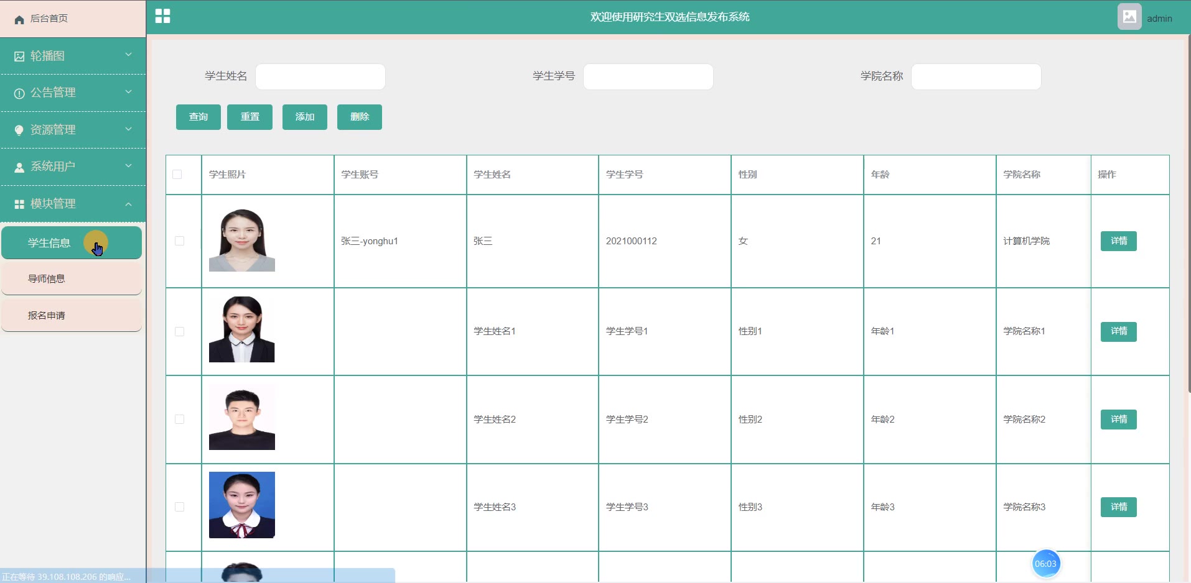Viewport: 1191px width, 583px height.
Task: Click the 查询 search button
Action: click(x=198, y=117)
